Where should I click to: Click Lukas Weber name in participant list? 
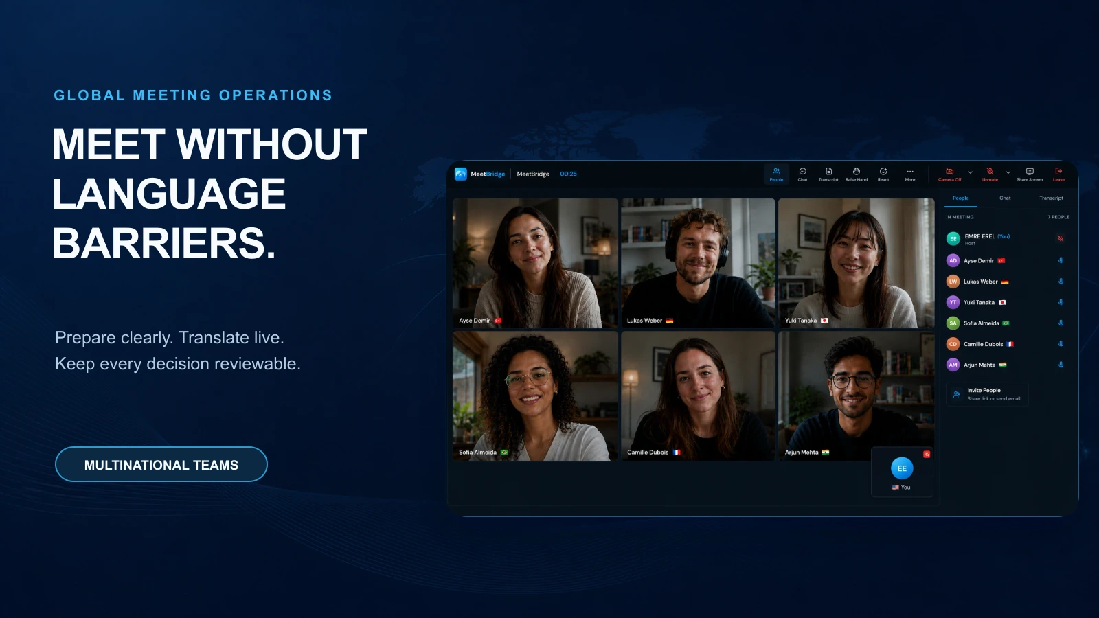(x=980, y=282)
